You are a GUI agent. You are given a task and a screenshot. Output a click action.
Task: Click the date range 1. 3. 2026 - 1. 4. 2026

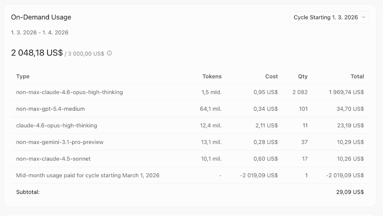[x=40, y=32]
